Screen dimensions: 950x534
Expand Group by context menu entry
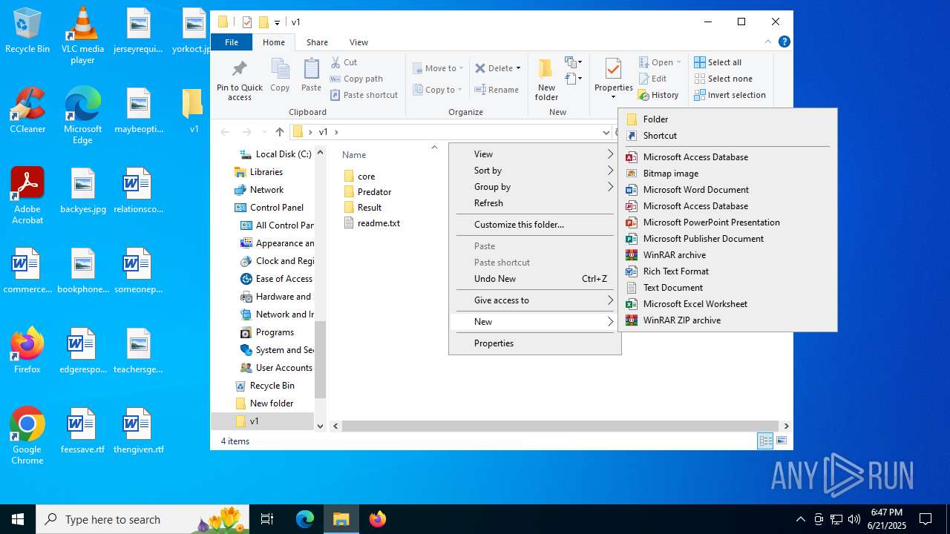(x=534, y=187)
